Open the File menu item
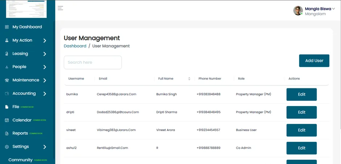Image resolution: width=341 pixels, height=164 pixels. point(16,107)
